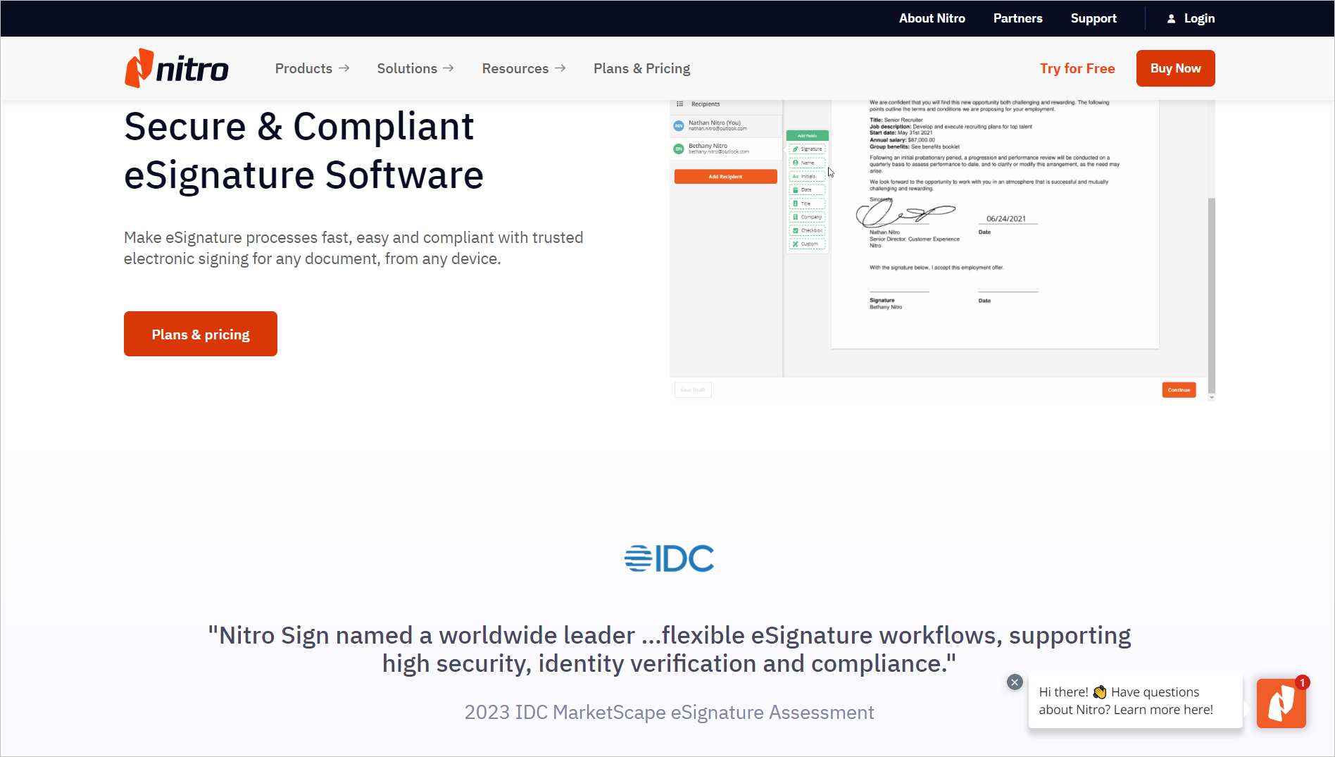Screen dimensions: 1335x757
Task: Select the Date field in the demo panel
Action: point(807,190)
